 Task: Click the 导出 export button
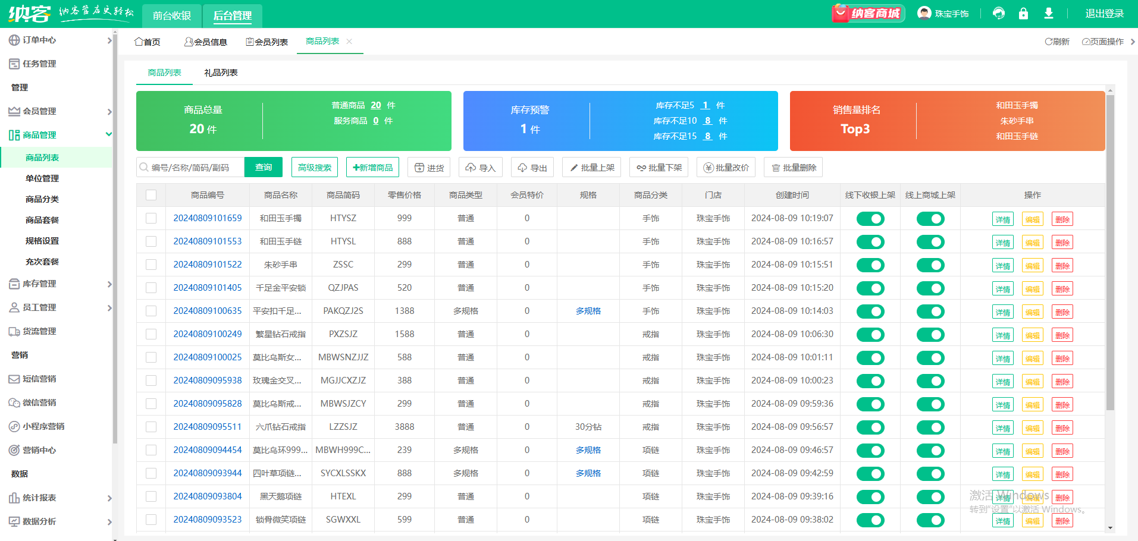[532, 168]
